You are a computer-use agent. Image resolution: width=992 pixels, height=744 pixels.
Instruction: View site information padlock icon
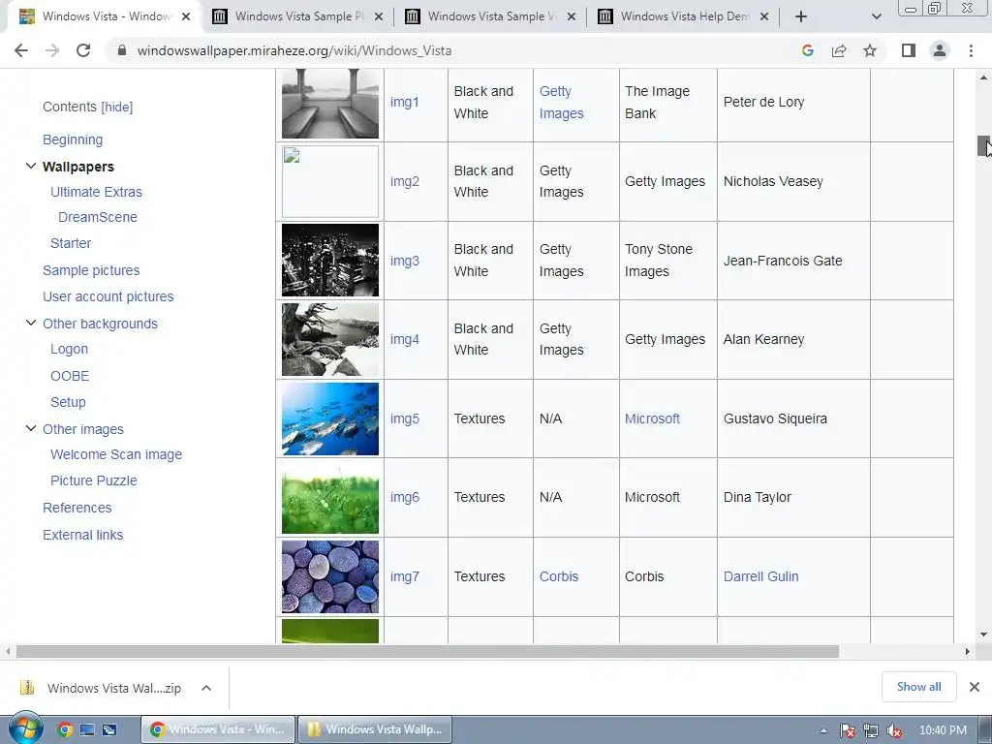pos(122,50)
